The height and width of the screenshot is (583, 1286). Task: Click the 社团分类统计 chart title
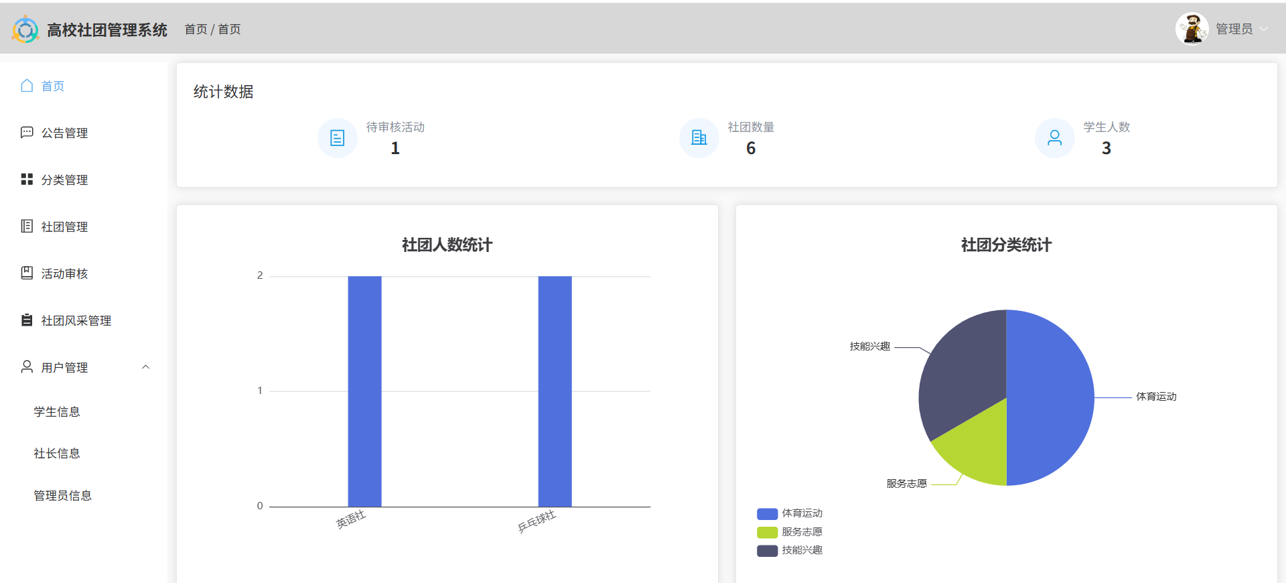(x=1006, y=245)
